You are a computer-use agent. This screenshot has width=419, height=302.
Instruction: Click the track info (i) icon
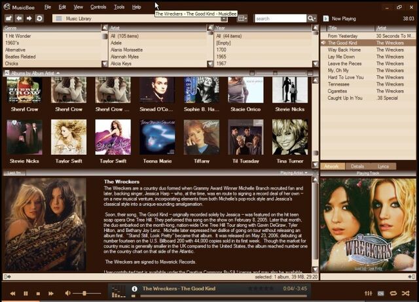134,289
